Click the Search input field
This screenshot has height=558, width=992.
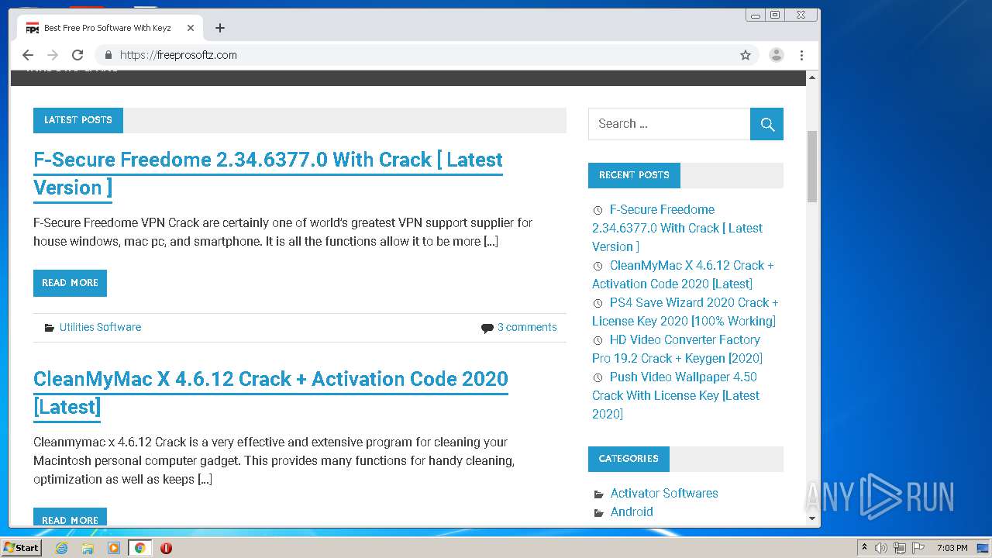[x=669, y=124]
